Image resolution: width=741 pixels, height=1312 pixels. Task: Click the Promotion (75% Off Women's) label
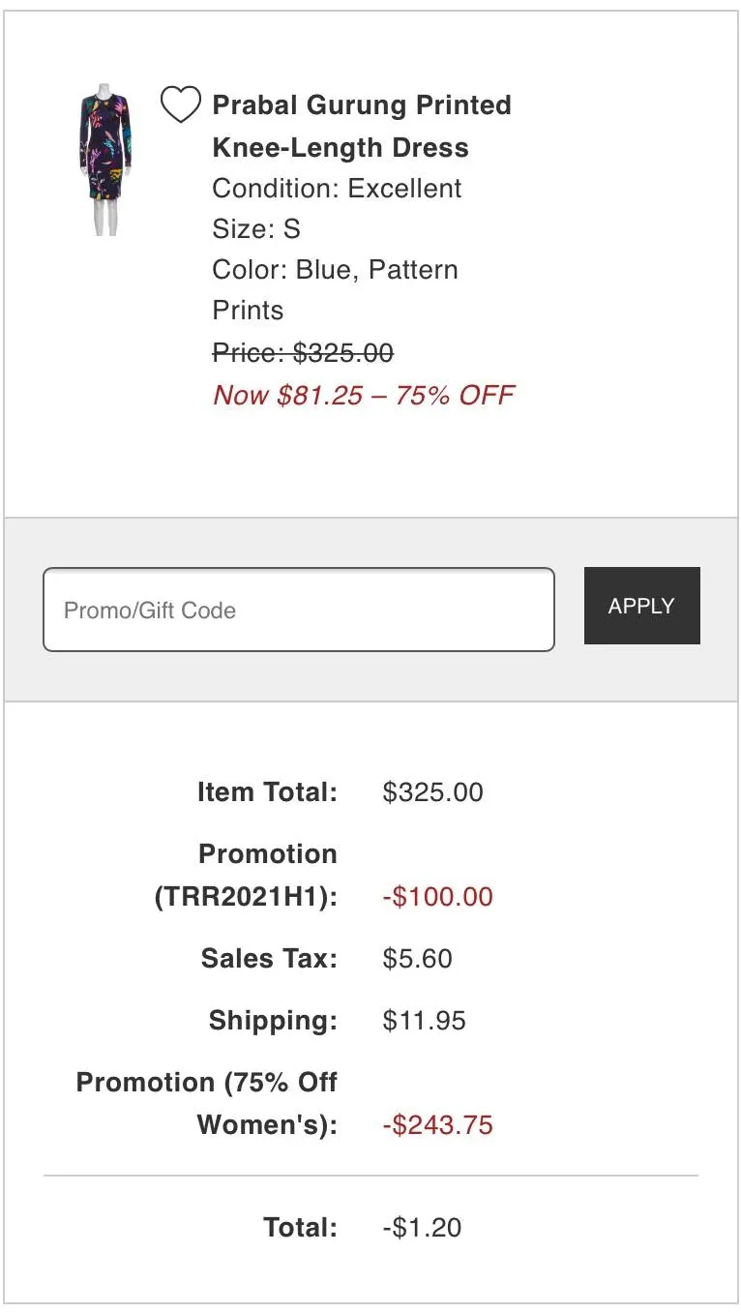207,1104
